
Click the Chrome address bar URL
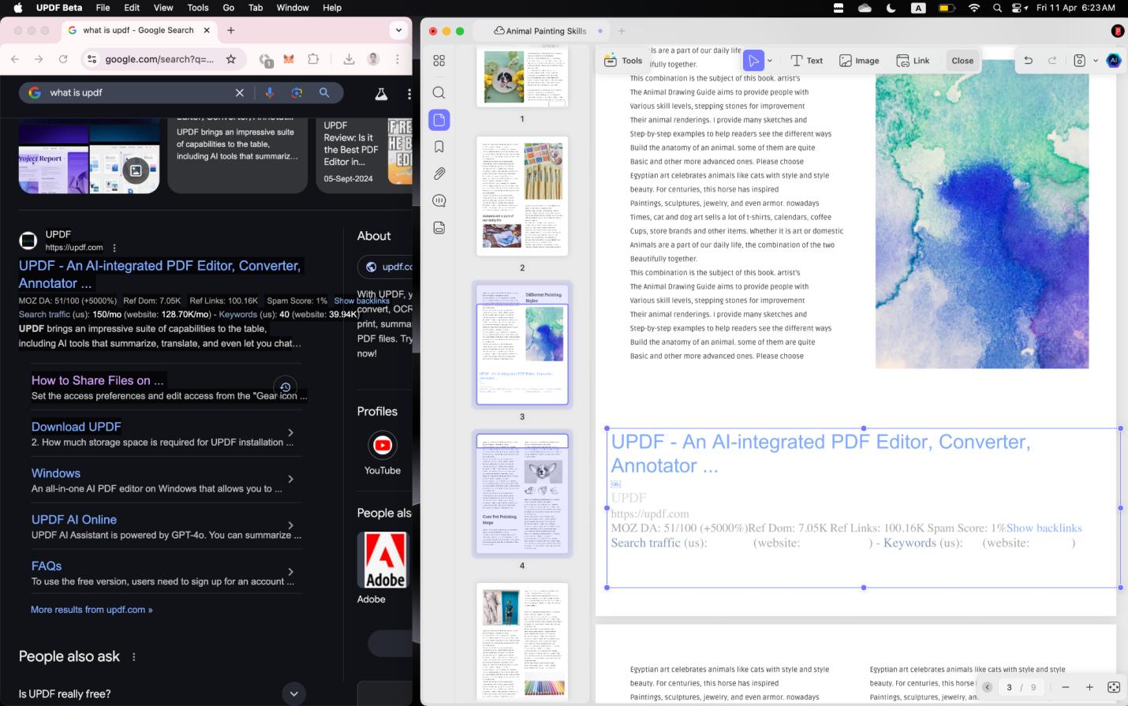coord(159,59)
